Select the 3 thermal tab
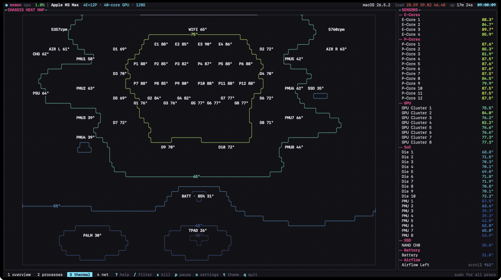The image size is (501, 280). click(79, 275)
